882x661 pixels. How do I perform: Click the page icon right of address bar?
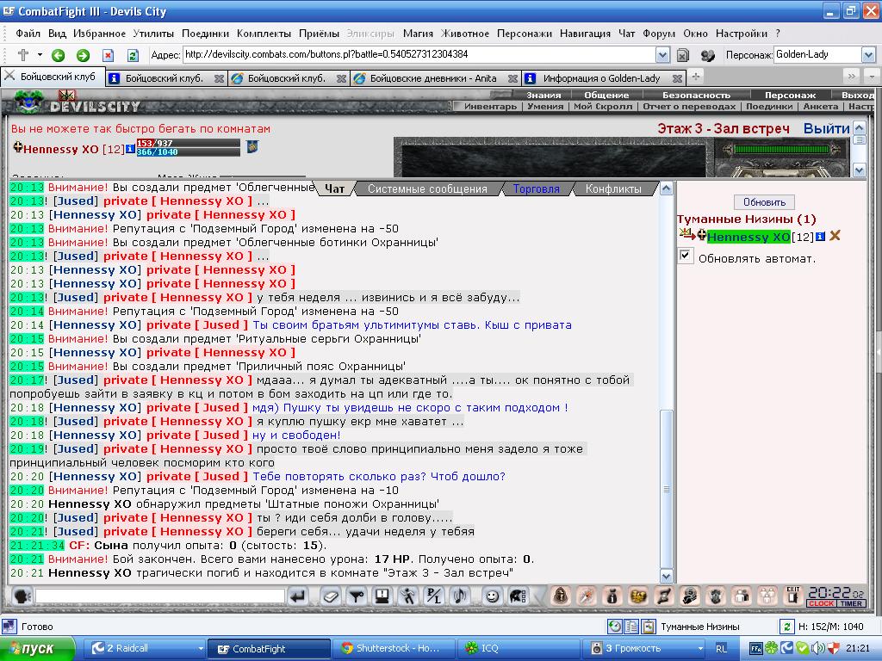pyautogui.click(x=683, y=55)
